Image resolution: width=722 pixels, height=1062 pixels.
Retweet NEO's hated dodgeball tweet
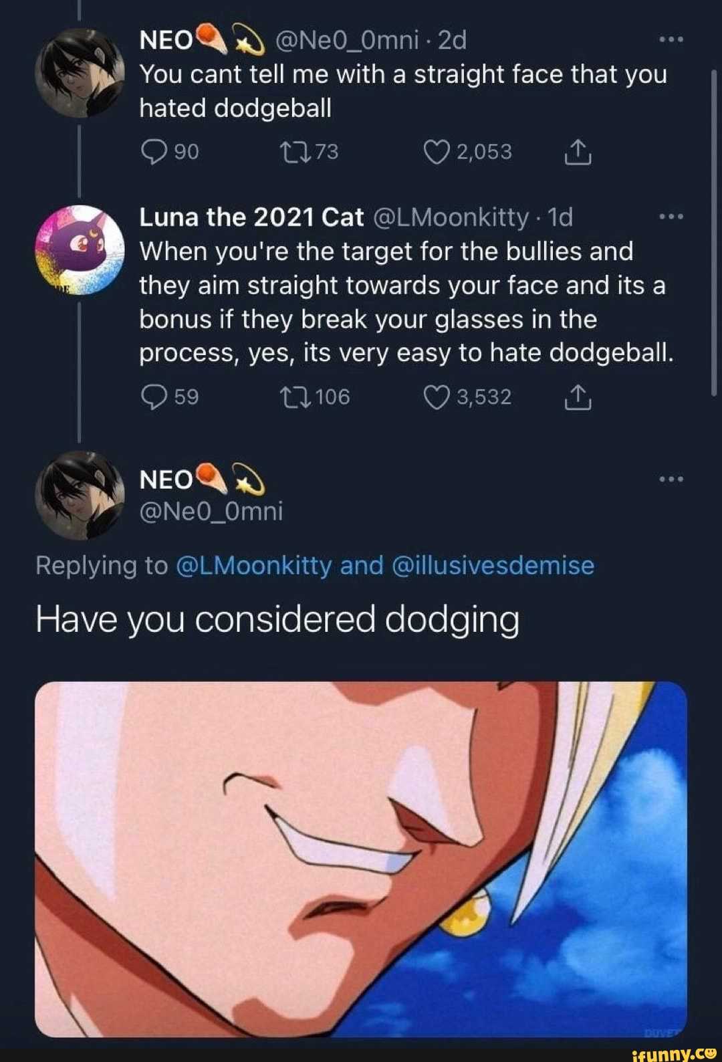point(295,152)
